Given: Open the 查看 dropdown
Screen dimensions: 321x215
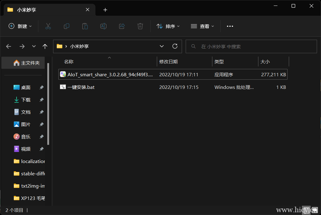Looking at the screenshot, I should click(203, 26).
